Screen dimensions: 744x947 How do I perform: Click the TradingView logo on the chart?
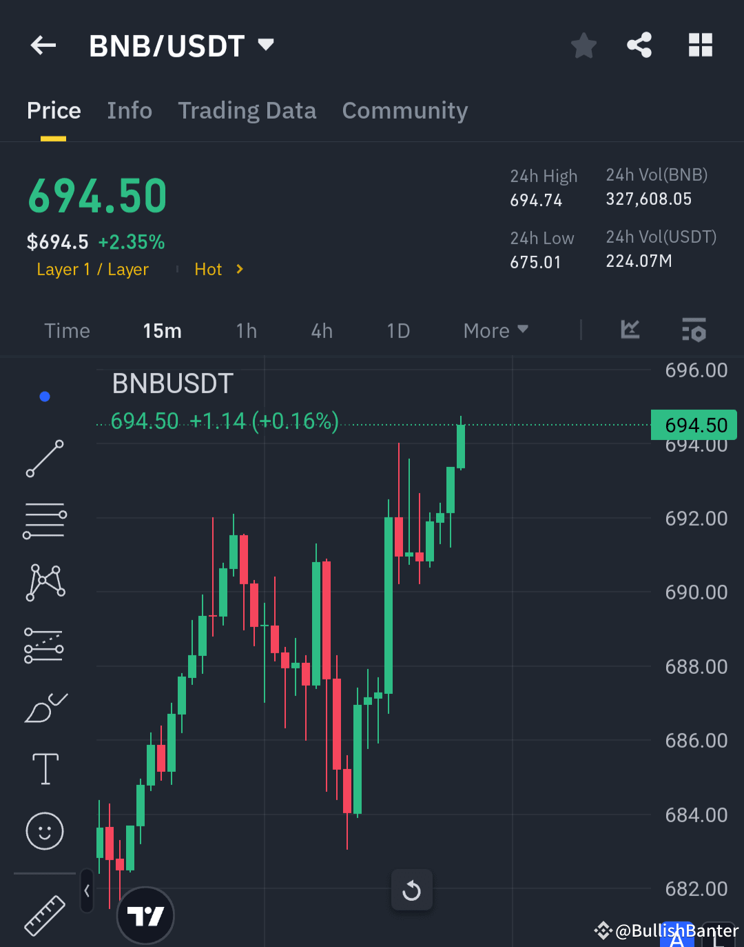pos(145,915)
